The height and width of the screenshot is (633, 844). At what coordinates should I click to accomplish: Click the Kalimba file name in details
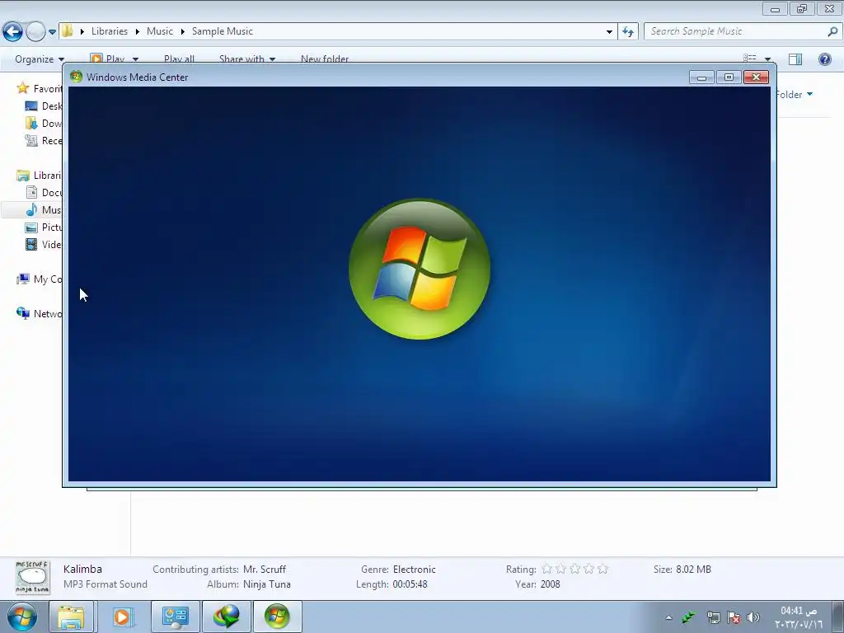[x=82, y=569]
